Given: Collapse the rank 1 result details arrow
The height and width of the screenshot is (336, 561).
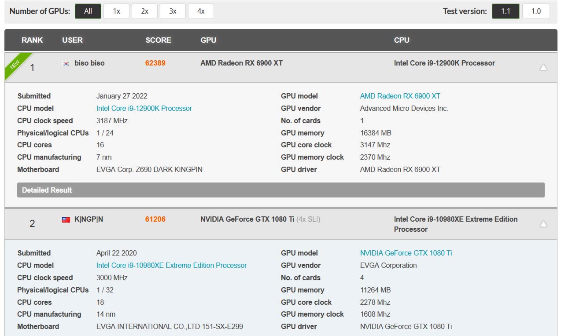Looking at the screenshot, I should 543,67.
